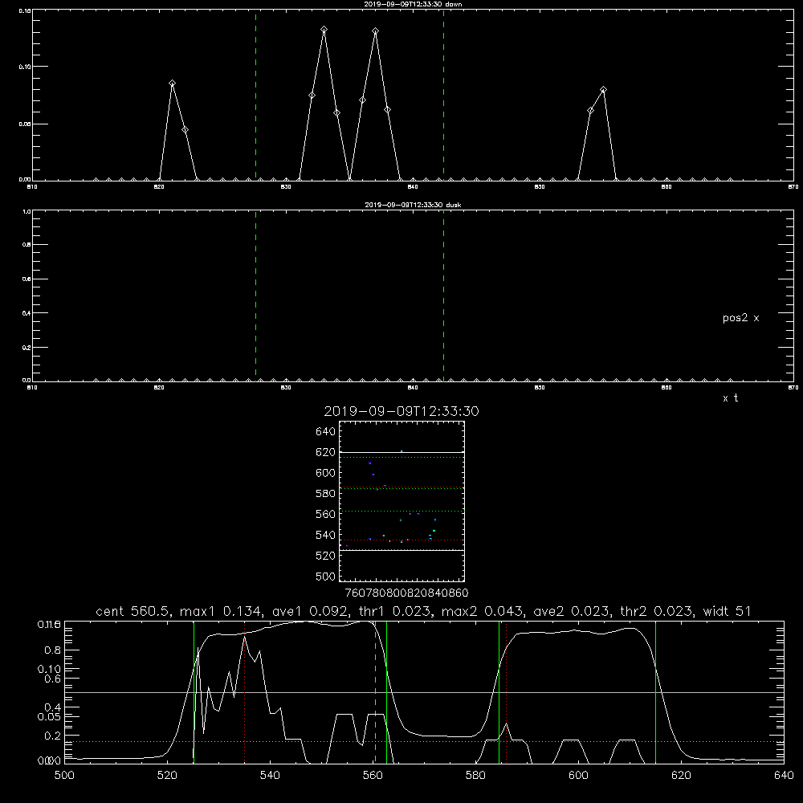Click the '560' tick label on bottom plot x-axis

pyautogui.click(x=373, y=776)
